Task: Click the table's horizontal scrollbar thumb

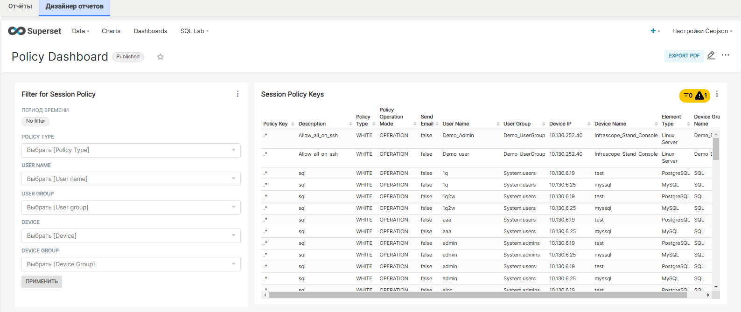Action: coord(478,295)
